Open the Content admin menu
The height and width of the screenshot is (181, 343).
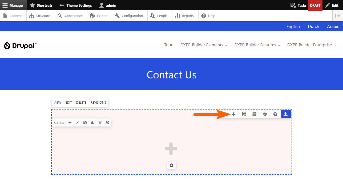[13, 16]
